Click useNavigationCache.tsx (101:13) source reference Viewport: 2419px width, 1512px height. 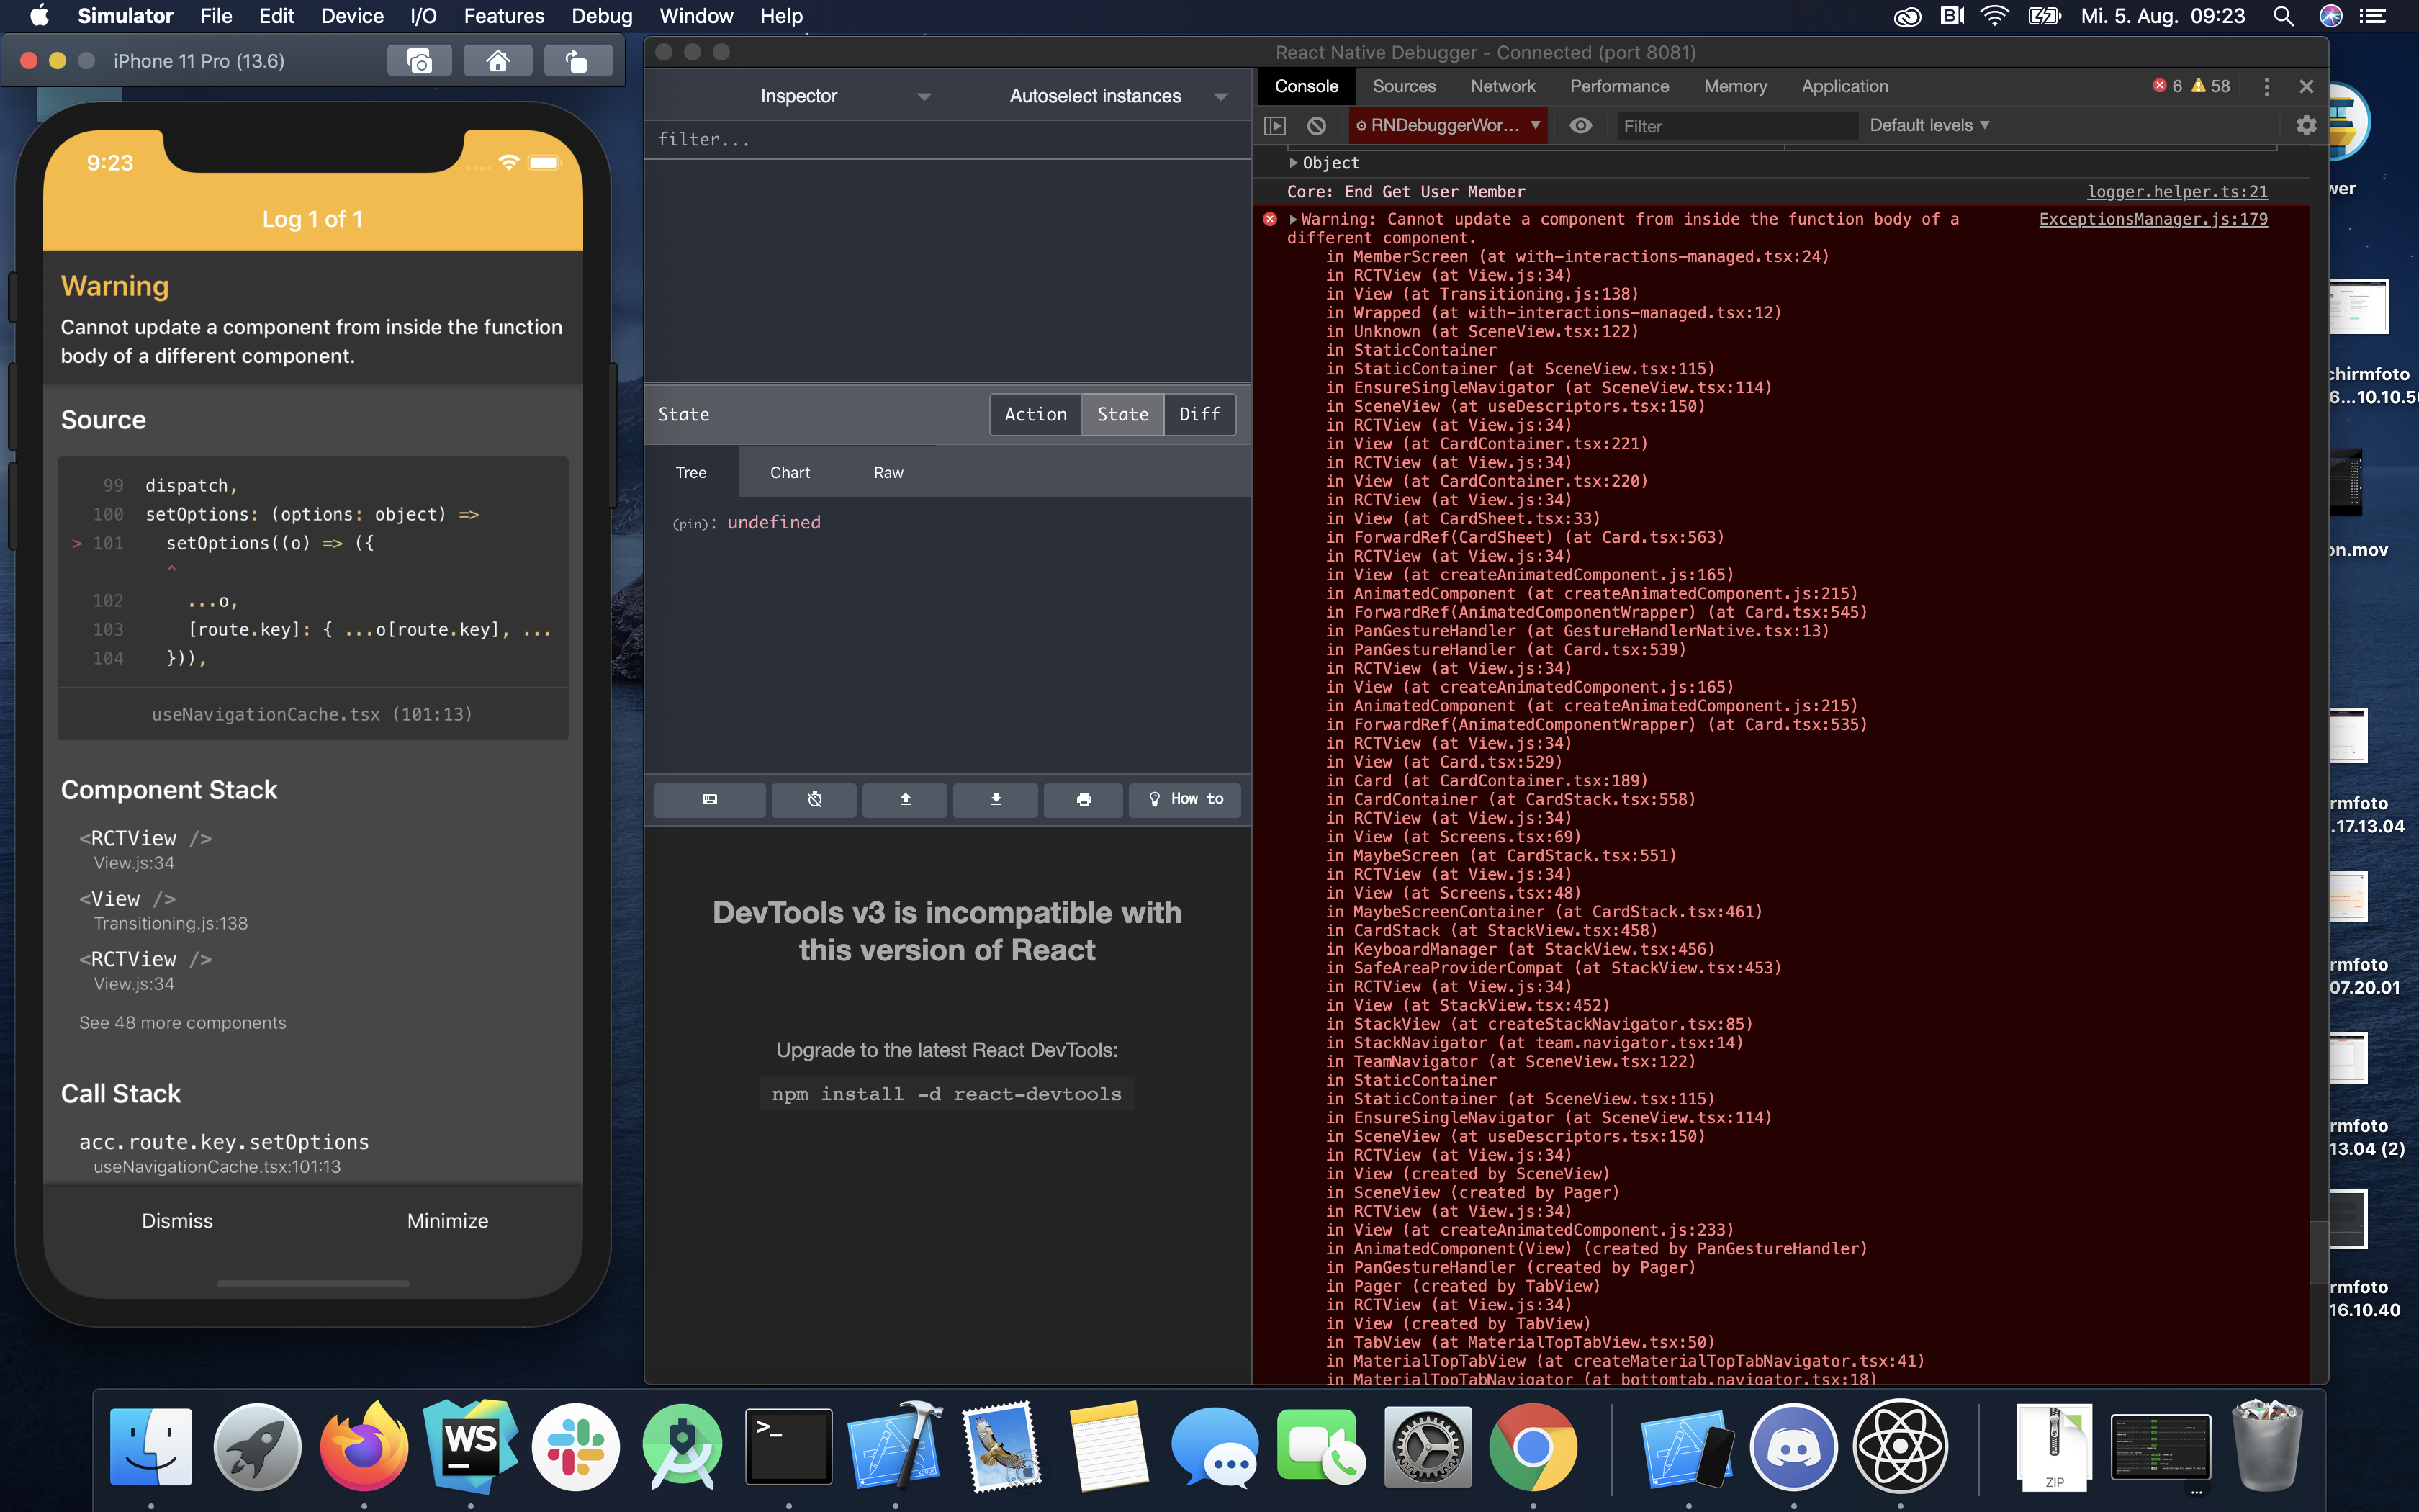coord(312,715)
